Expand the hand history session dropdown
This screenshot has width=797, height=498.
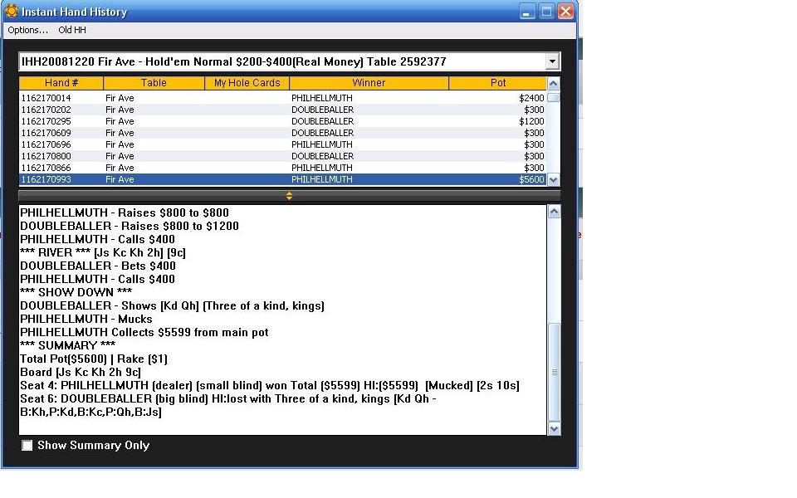tap(552, 61)
